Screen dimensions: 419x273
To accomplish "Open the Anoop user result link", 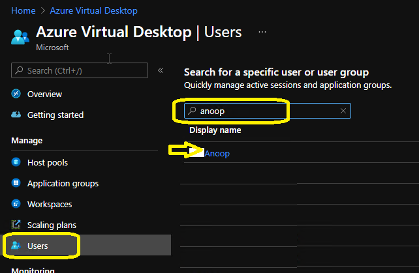I will pos(217,154).
